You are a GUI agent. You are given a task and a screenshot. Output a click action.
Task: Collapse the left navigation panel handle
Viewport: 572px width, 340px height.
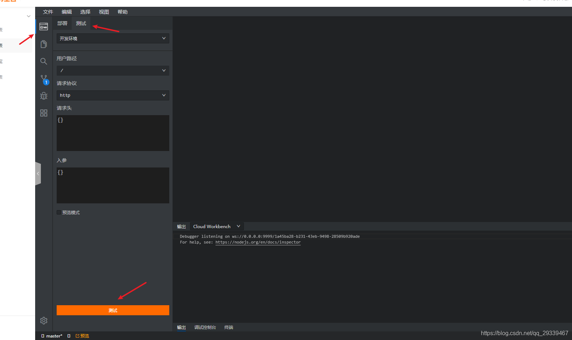[x=38, y=174]
